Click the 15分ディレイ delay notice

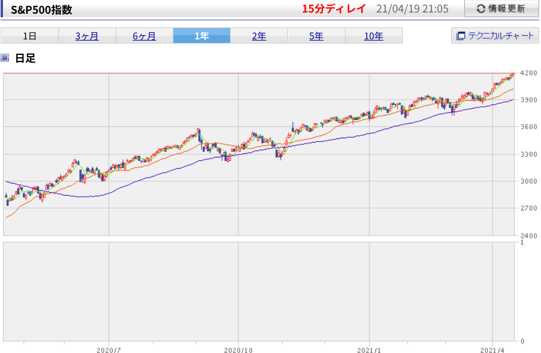[x=334, y=8]
